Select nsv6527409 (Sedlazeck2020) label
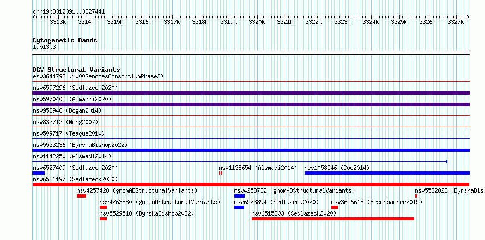The image size is (485, 240). coord(75,168)
